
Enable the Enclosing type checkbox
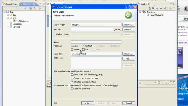[55, 34]
